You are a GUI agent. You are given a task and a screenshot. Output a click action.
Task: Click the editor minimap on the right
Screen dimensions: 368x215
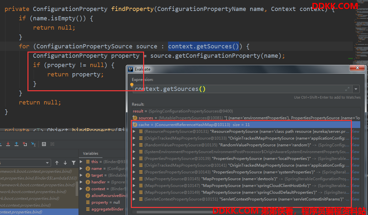pyautogui.click(x=361, y=33)
